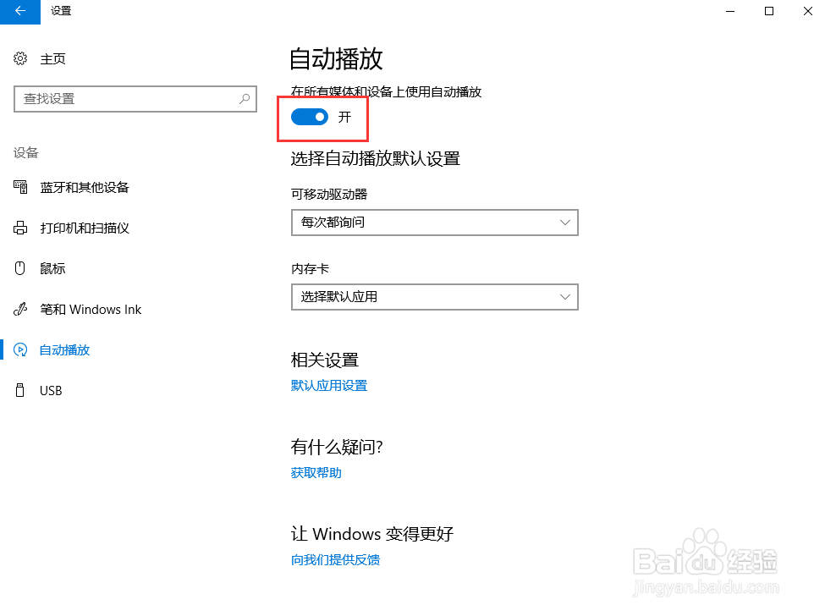Open the 笔和 Windows Ink settings page

[91, 310]
